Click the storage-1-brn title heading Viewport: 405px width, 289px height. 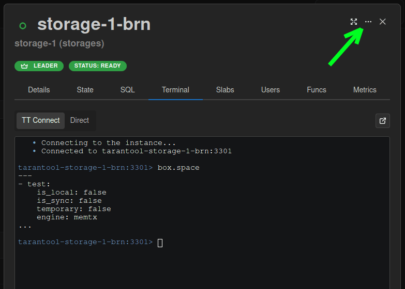(94, 24)
